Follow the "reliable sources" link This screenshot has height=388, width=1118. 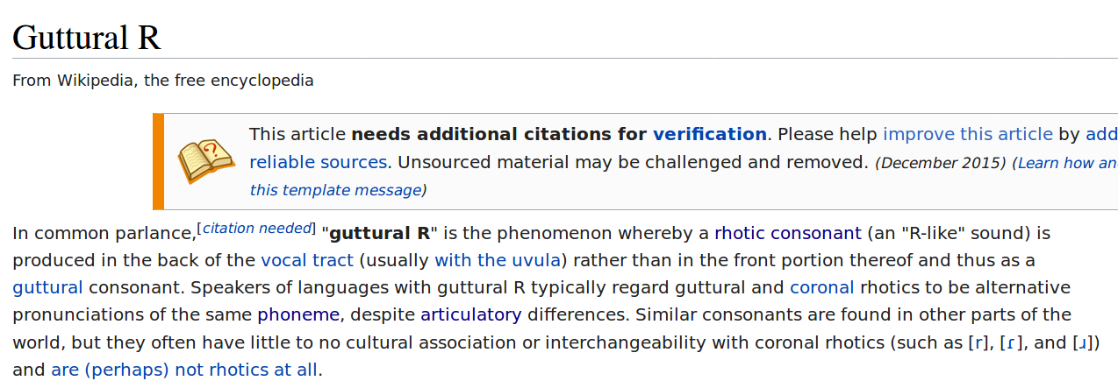[x=318, y=162]
